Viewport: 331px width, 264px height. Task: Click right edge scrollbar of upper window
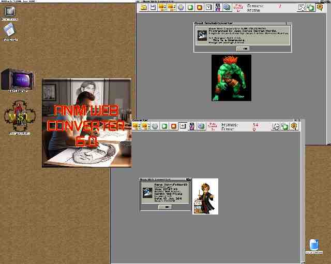pos(329,74)
